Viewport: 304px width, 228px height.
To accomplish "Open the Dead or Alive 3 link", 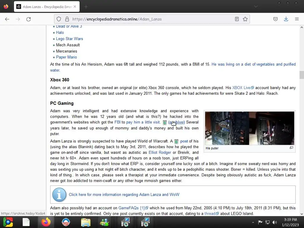I will coord(69,26).
